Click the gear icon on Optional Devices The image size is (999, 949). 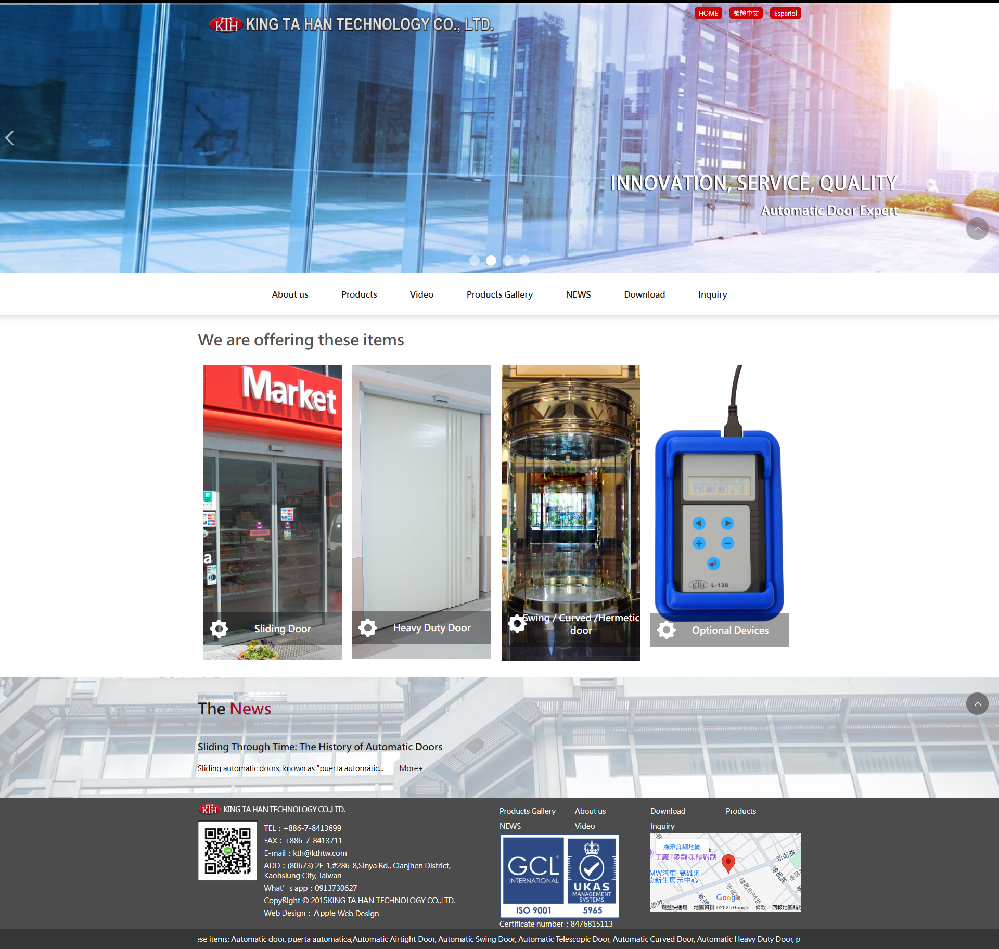(x=666, y=630)
